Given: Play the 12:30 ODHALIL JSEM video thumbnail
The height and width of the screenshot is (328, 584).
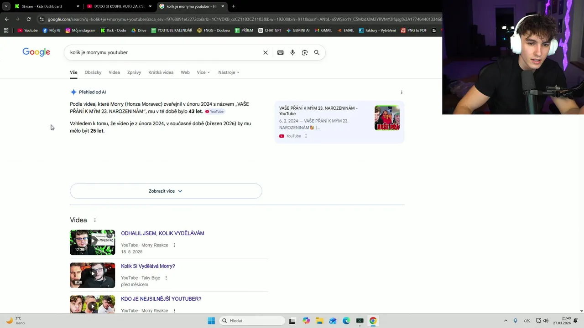Looking at the screenshot, I should [x=92, y=242].
